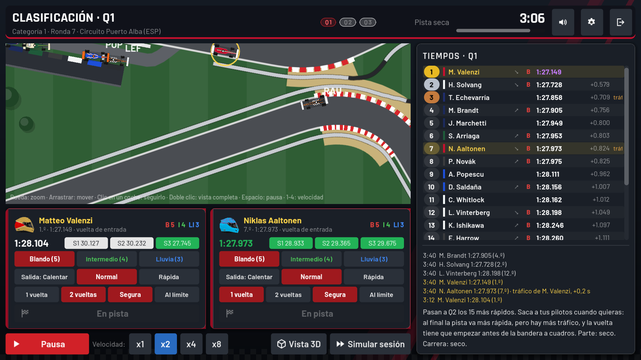The image size is (641, 360).
Task: Click Valenzi's S3 27.745 sector time
Action: (177, 243)
